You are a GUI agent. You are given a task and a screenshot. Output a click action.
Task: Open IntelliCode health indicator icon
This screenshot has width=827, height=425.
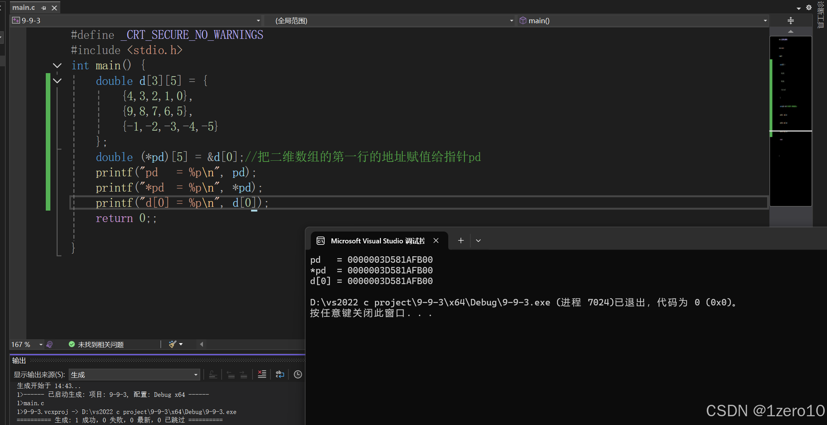50,344
